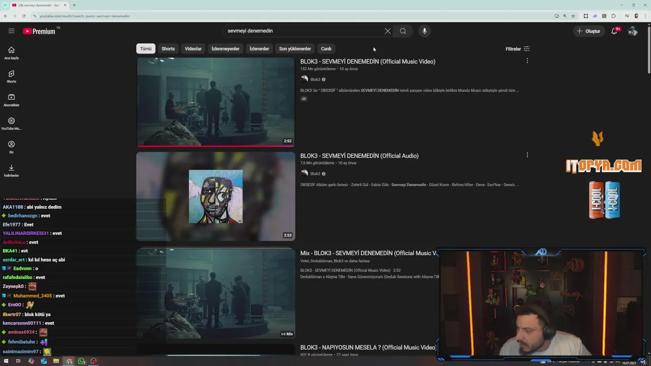Image resolution: width=651 pixels, height=366 pixels.
Task: Select the Shorts filter chip
Action: (168, 49)
